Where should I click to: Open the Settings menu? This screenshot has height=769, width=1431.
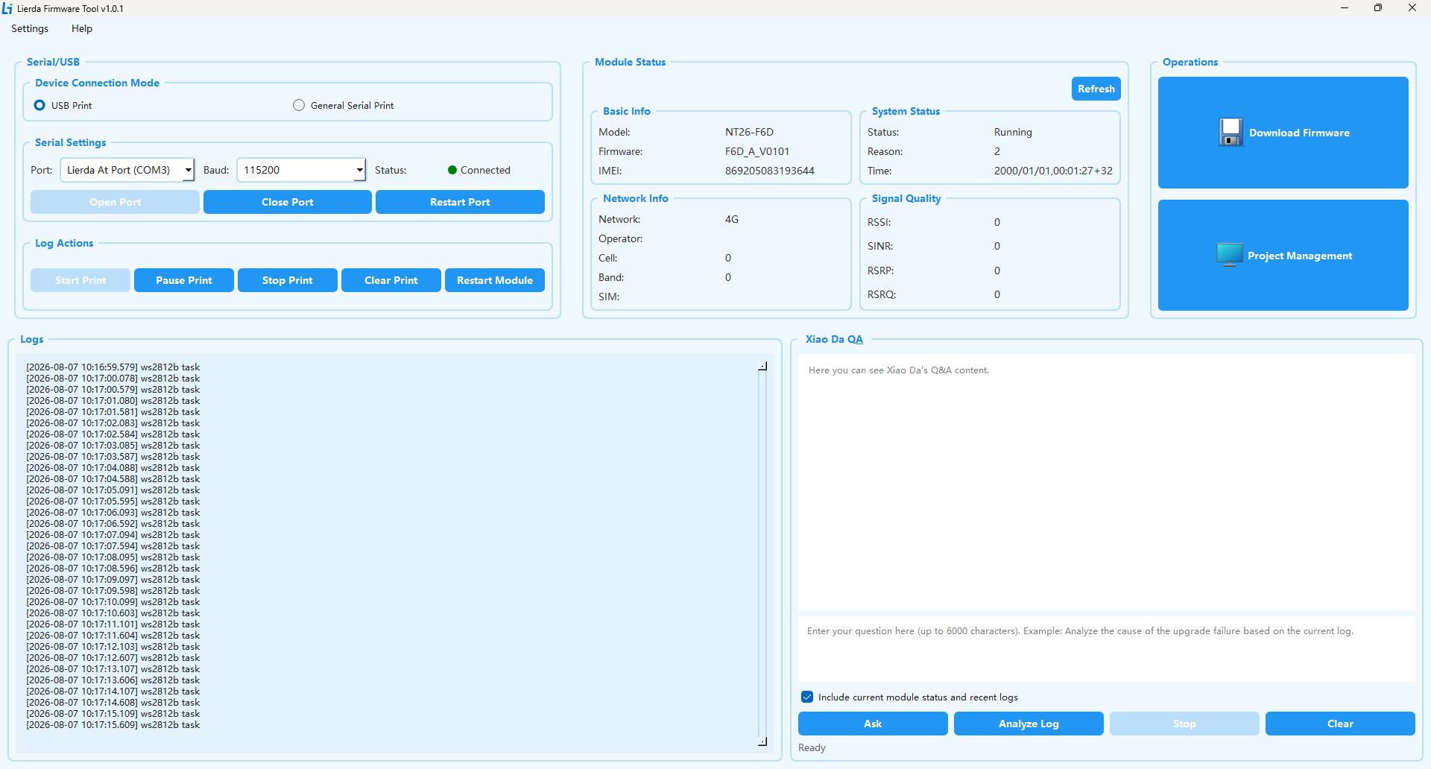tap(30, 28)
